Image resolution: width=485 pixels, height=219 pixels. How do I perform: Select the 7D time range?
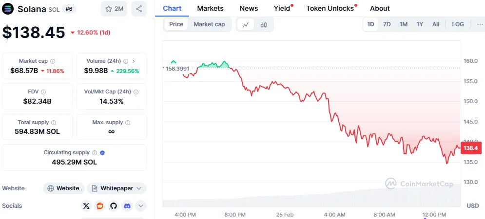387,24
